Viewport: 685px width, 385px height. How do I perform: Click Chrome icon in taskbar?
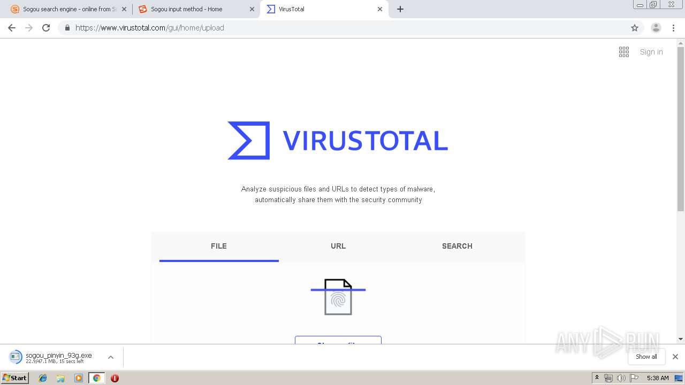coord(96,378)
